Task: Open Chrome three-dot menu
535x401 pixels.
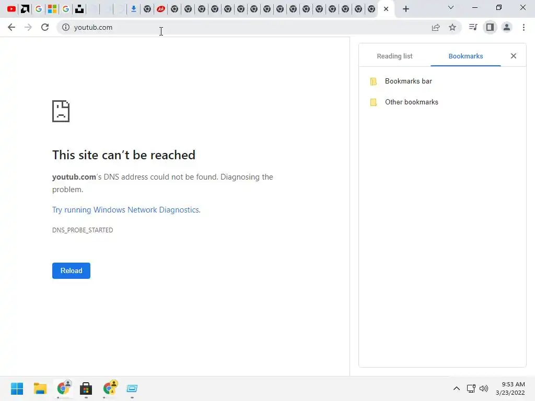Action: point(524,27)
